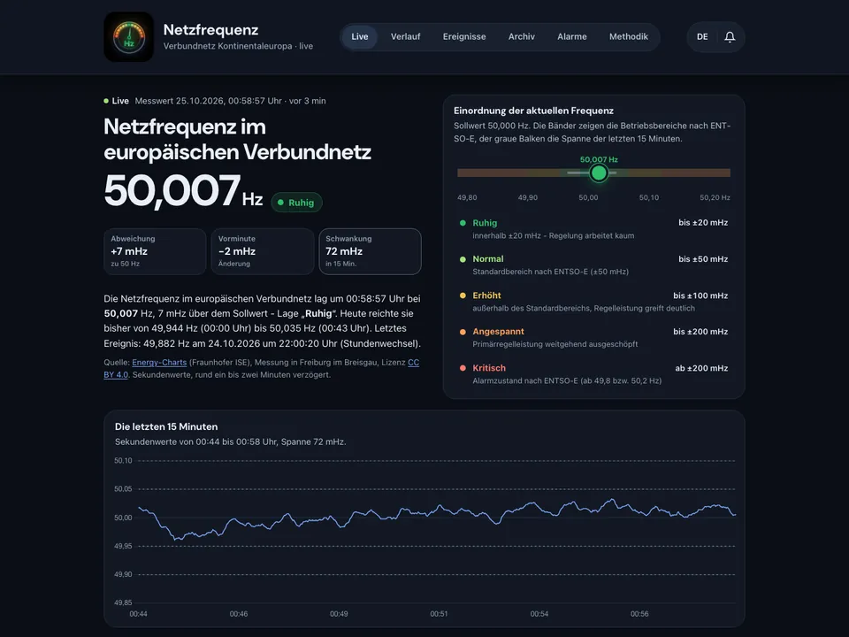The height and width of the screenshot is (637, 849).
Task: Click the yellow dot beside Erhöht
Action: pos(463,295)
